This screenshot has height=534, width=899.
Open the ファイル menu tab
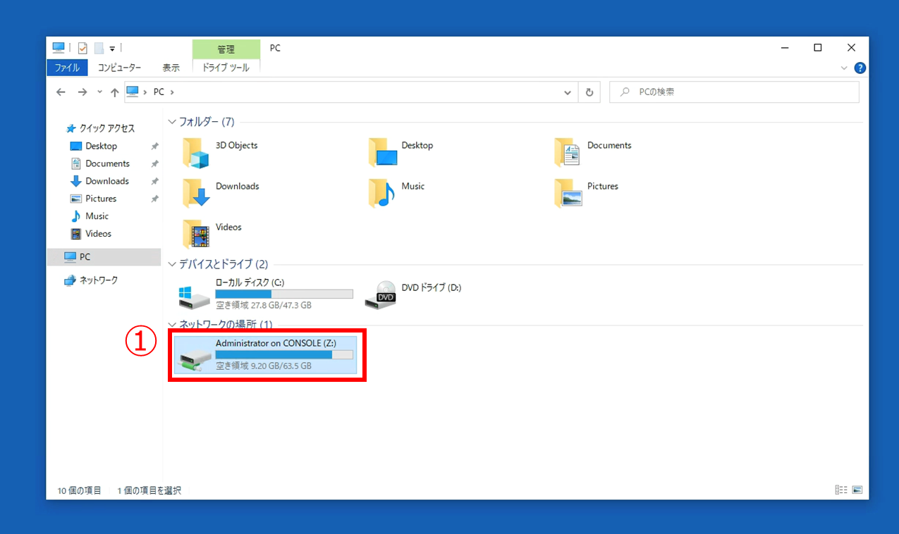coord(67,68)
